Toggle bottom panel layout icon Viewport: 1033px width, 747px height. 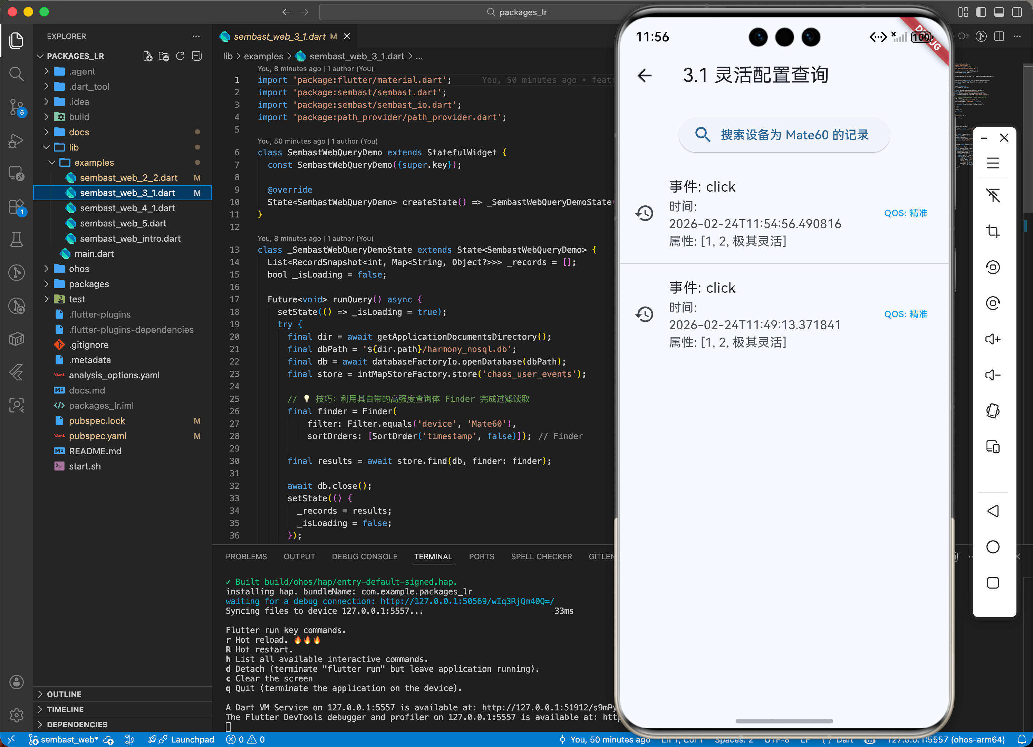(x=999, y=12)
